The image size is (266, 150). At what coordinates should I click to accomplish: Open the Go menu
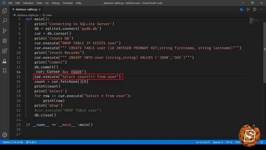47,3
